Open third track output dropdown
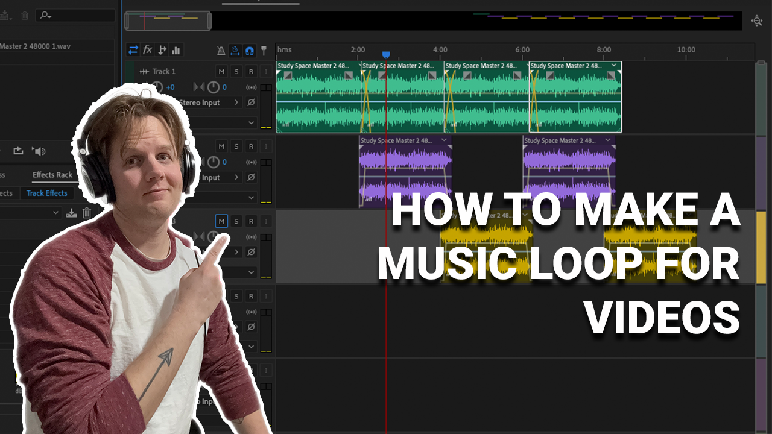The height and width of the screenshot is (434, 772). pos(251,272)
